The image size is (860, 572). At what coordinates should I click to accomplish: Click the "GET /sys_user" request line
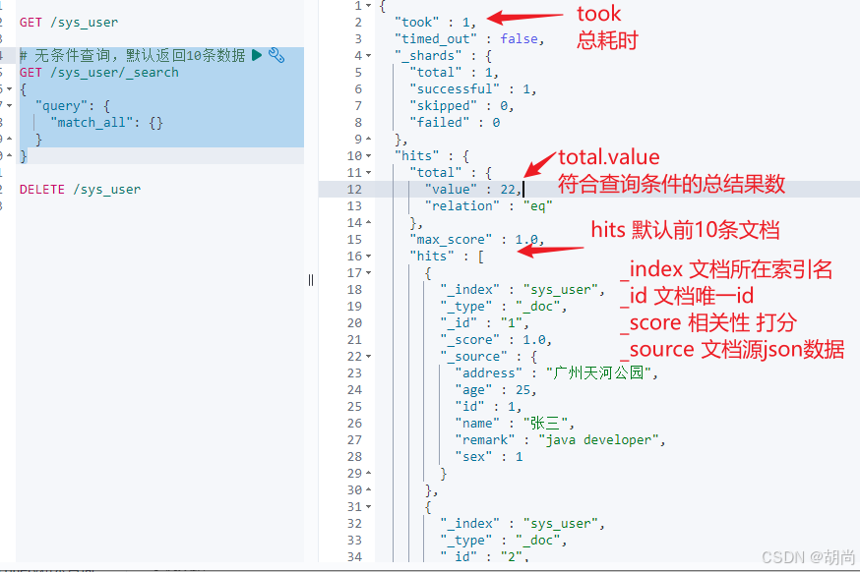(69, 23)
